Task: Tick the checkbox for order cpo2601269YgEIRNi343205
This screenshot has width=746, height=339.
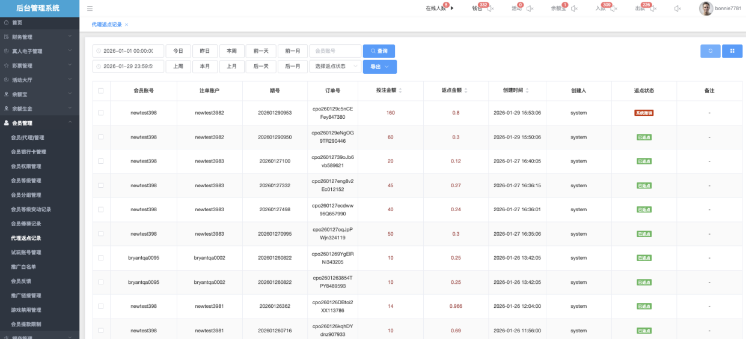Action: 101,258
